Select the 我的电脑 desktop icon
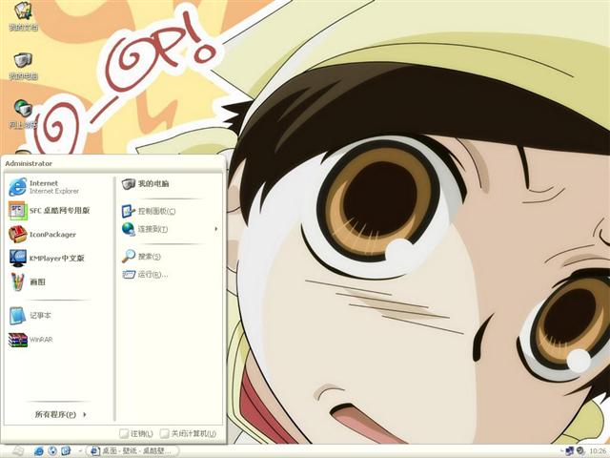 pos(23,66)
